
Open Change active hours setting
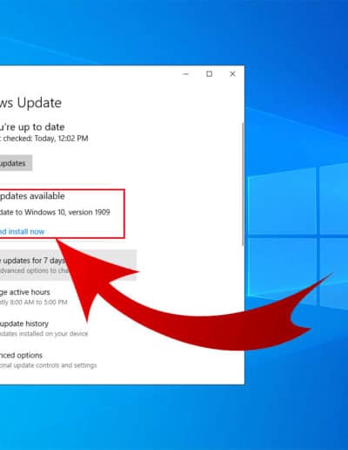coord(25,292)
